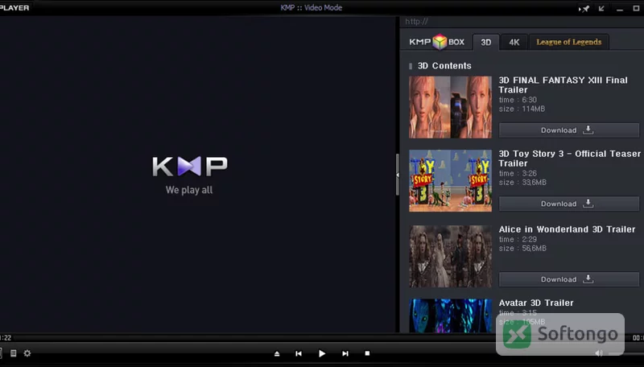Viewport: 644px width, 367px height.
Task: Maximize the KMP window
Action: pyautogui.click(x=636, y=9)
